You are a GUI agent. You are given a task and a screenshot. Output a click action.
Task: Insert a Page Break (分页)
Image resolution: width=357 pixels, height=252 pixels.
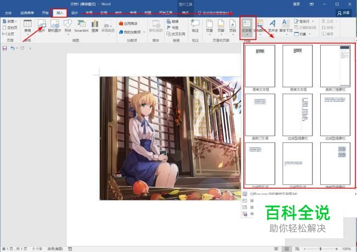8,34
